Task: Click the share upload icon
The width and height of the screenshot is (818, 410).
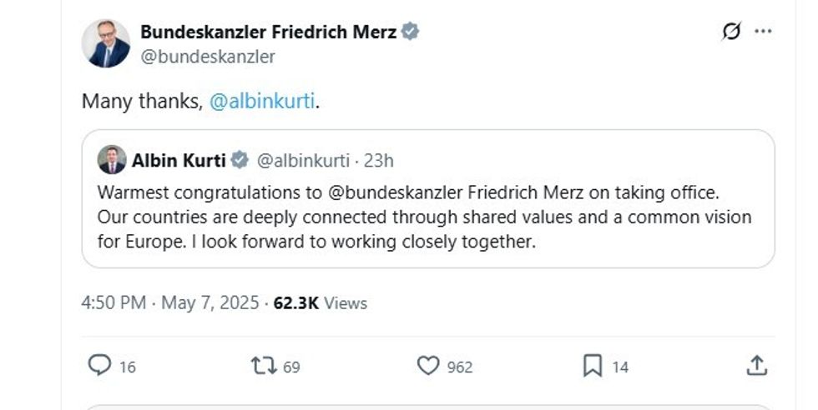Action: coord(756,365)
